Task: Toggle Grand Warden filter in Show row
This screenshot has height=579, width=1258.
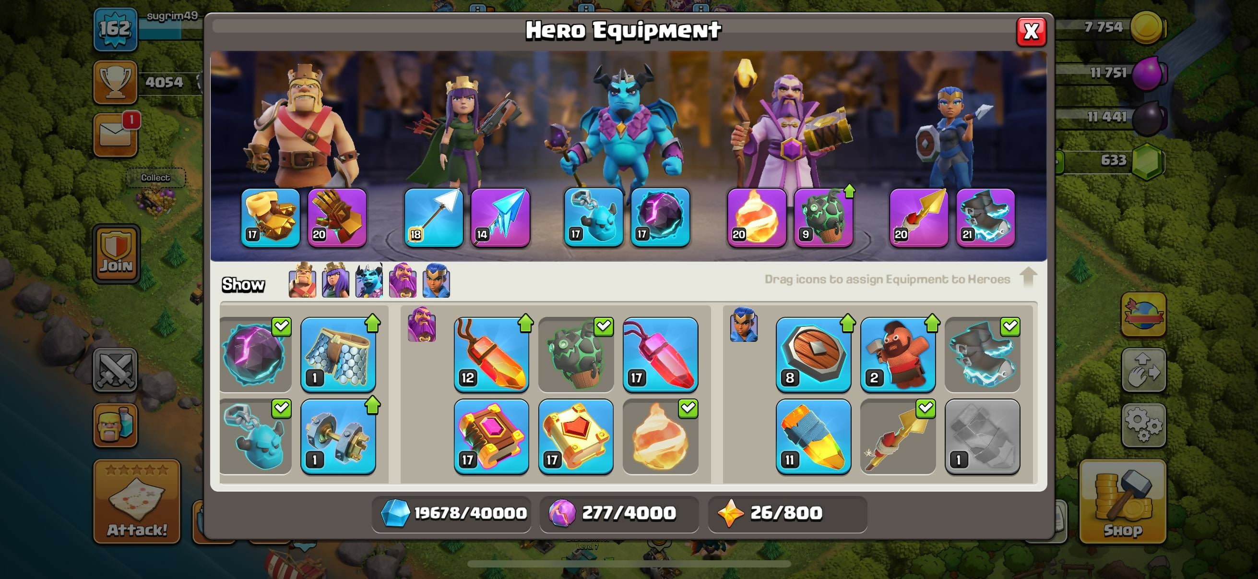Action: coord(403,280)
